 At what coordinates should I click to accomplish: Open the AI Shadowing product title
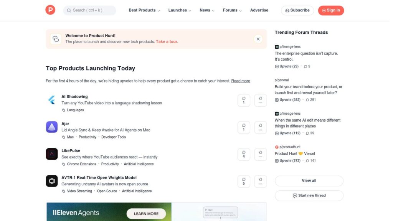75,97
